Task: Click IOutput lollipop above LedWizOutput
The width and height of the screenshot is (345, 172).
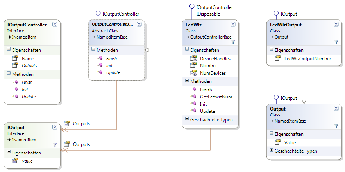Action: tap(276, 13)
